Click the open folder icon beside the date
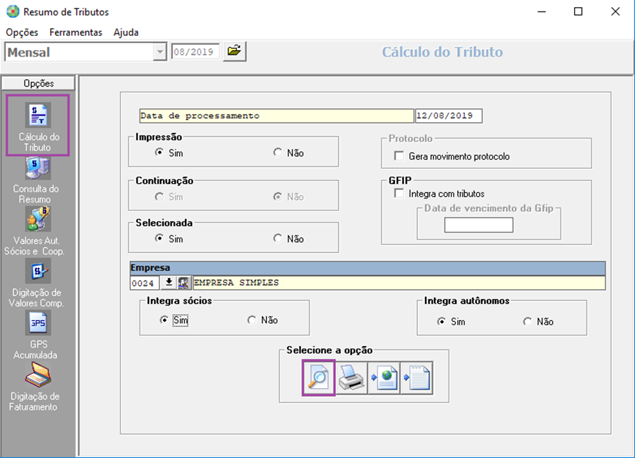Image resolution: width=635 pixels, height=458 pixels. click(x=234, y=51)
